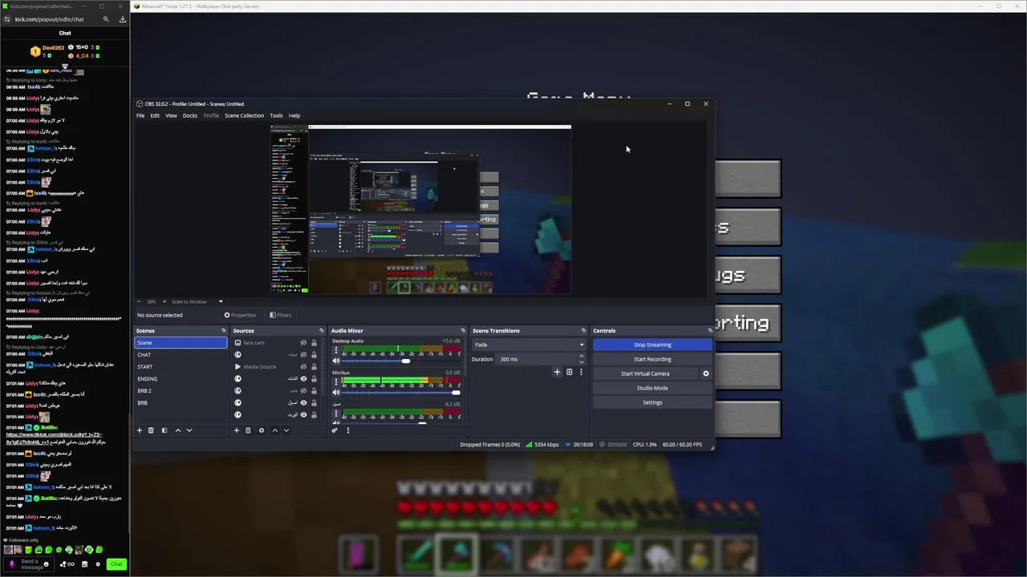The width and height of the screenshot is (1027, 577).
Task: Pop out the Scene Transitions dock icon
Action: coord(583,331)
